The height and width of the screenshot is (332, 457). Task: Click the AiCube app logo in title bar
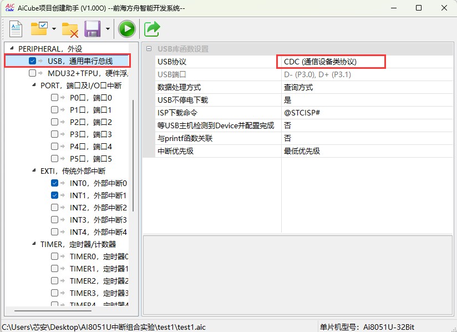click(9, 8)
